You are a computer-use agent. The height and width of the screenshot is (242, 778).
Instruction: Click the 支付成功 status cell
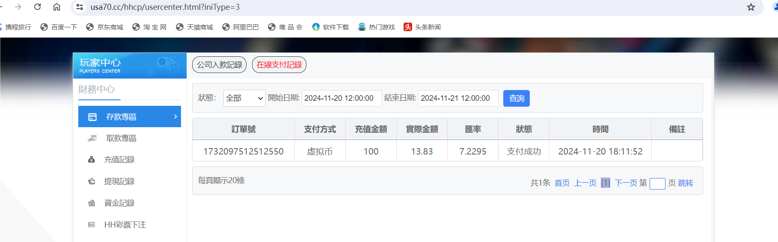coord(524,152)
